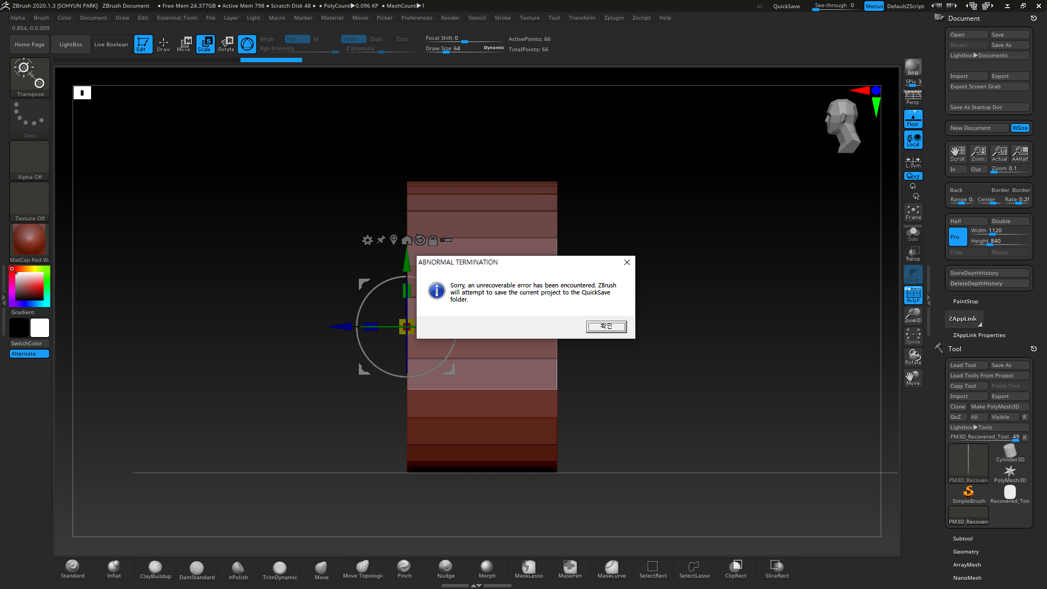The height and width of the screenshot is (589, 1047).
Task: Click the BPR render icon
Action: pos(913,68)
